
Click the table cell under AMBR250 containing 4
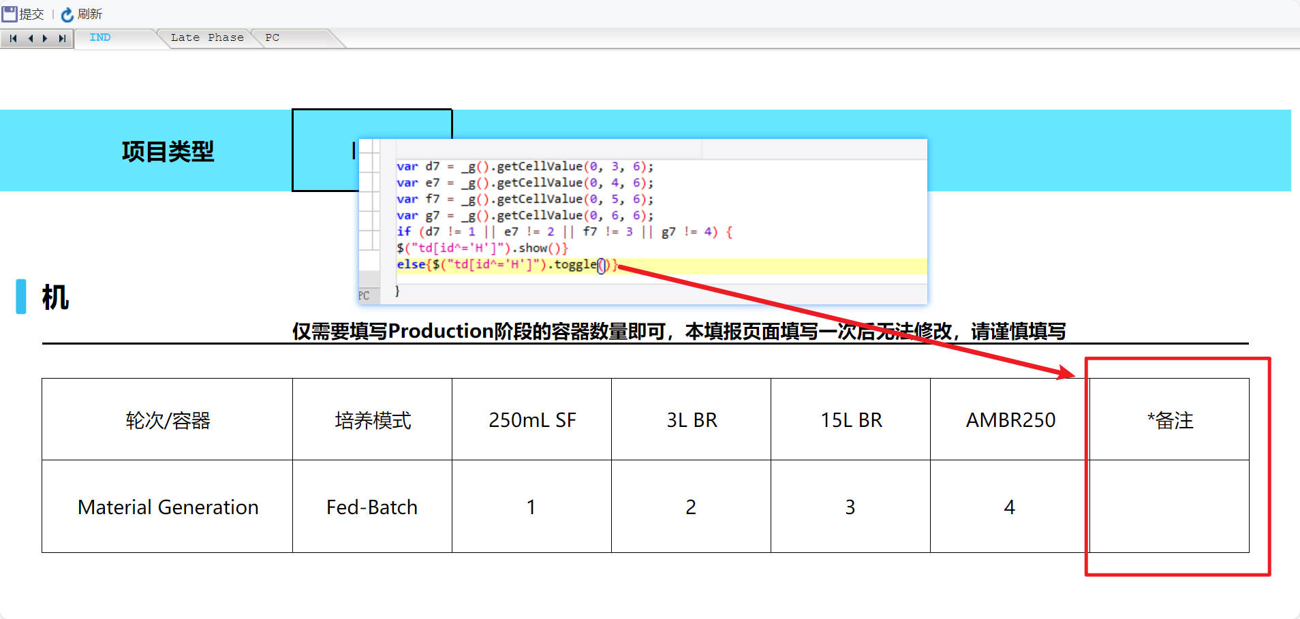point(1010,507)
